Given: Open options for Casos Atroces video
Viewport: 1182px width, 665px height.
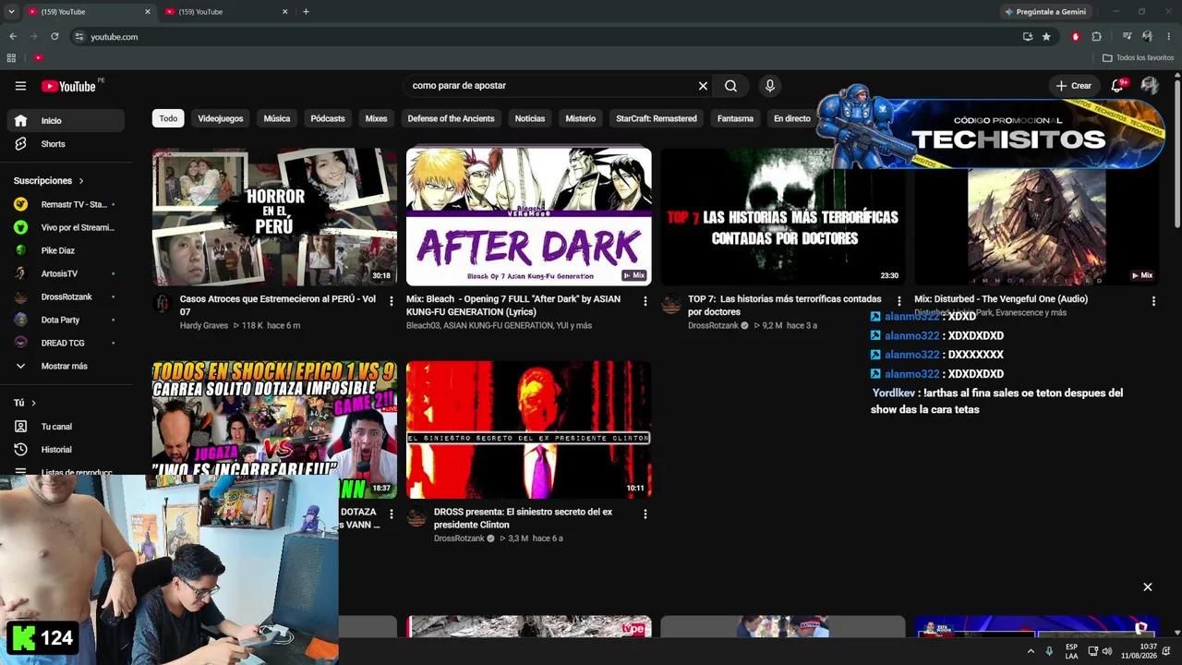Looking at the screenshot, I should point(391,301).
